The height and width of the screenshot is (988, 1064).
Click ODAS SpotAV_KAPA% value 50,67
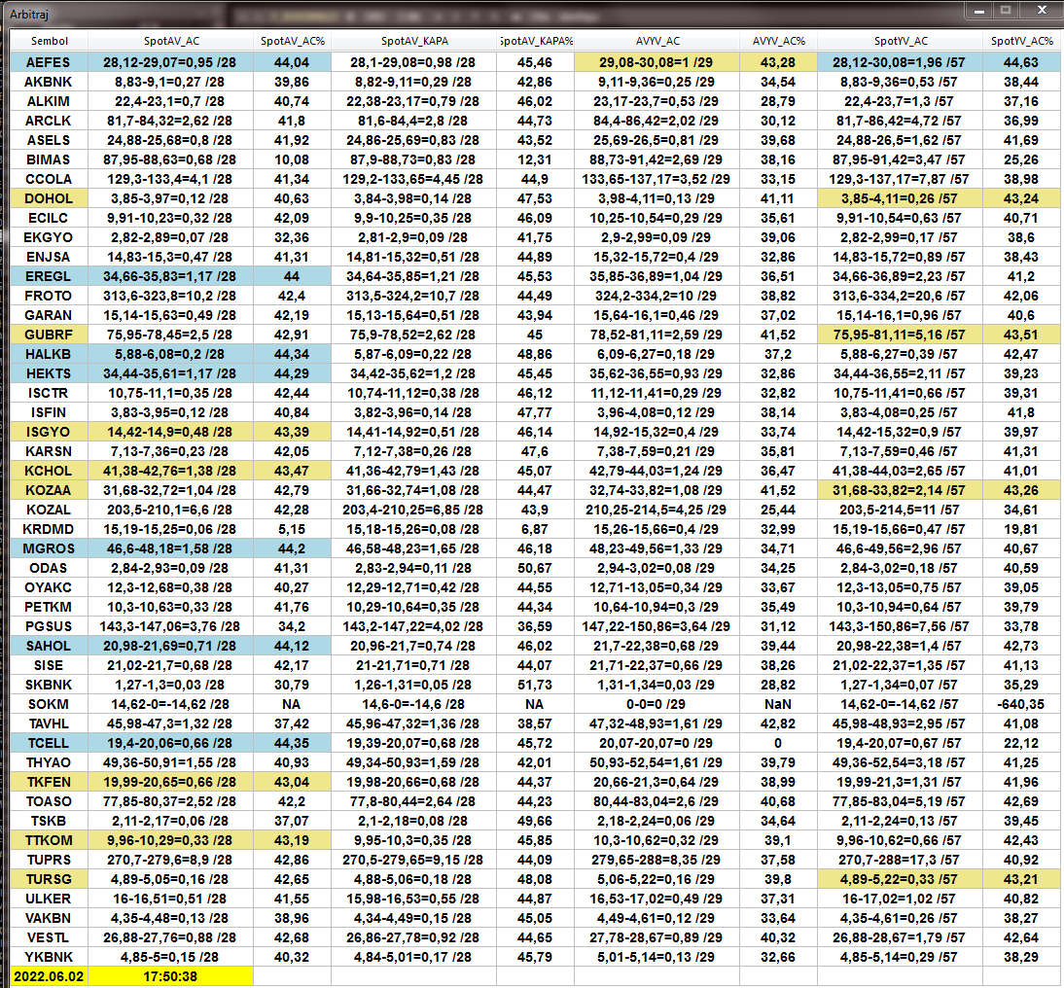(535, 568)
